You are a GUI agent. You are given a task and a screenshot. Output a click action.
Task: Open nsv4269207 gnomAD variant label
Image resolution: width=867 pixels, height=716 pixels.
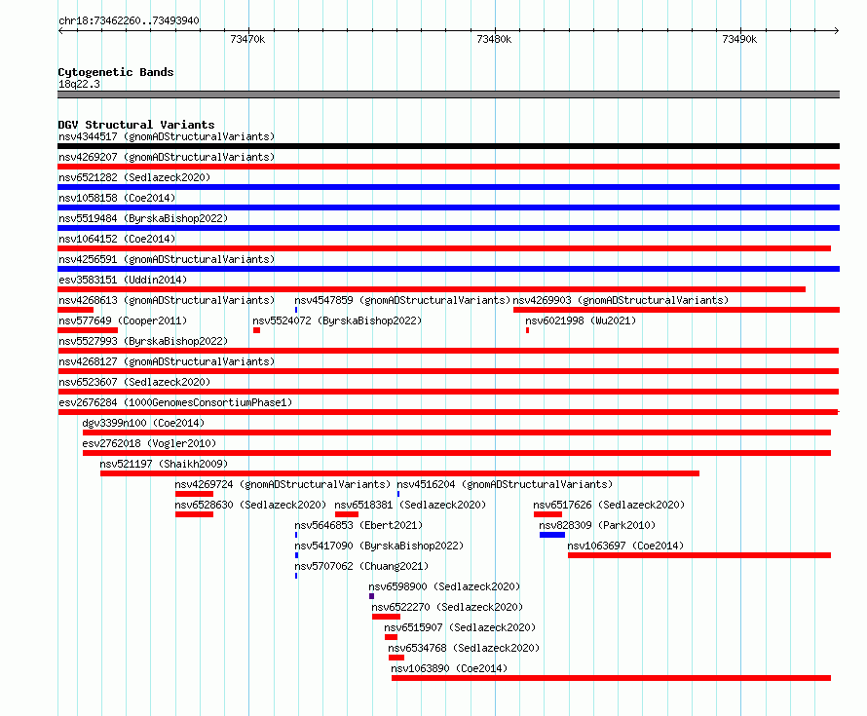167,157
